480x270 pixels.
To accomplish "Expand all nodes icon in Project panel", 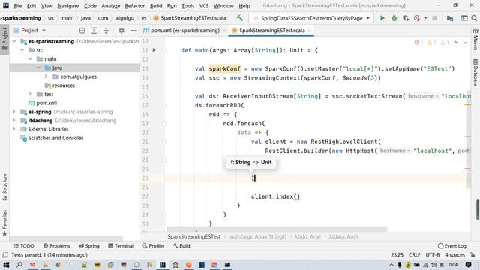I will [94, 31].
